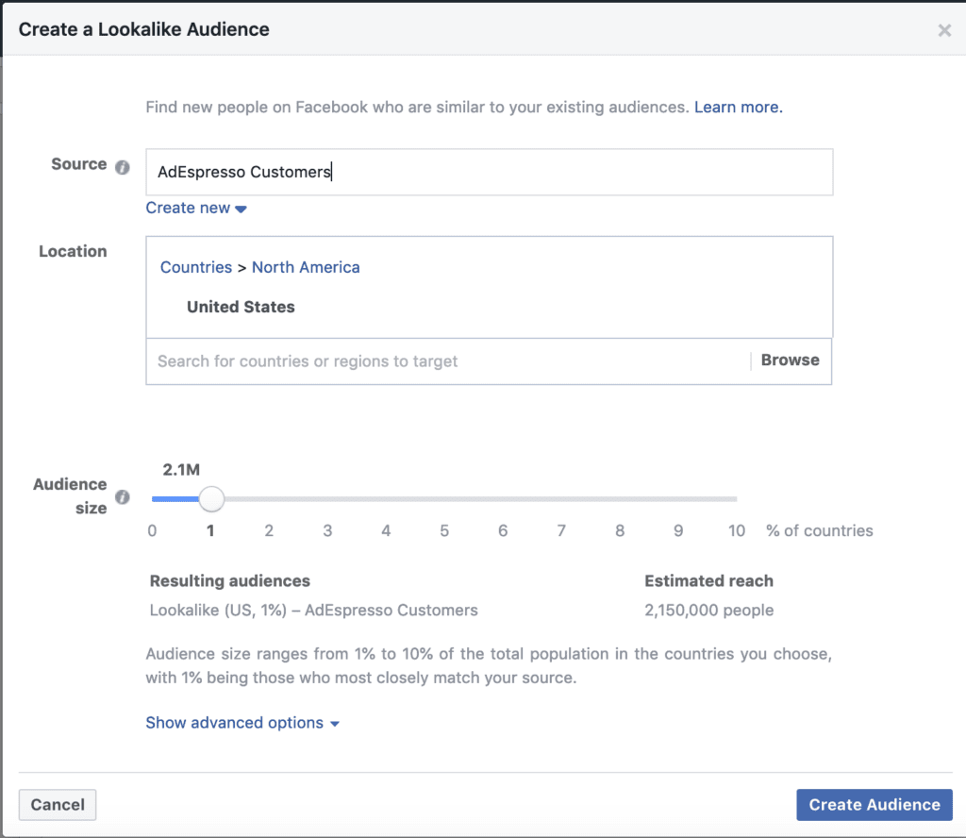This screenshot has height=838, width=966.
Task: Click the Countries breadcrumb link
Action: tap(195, 267)
